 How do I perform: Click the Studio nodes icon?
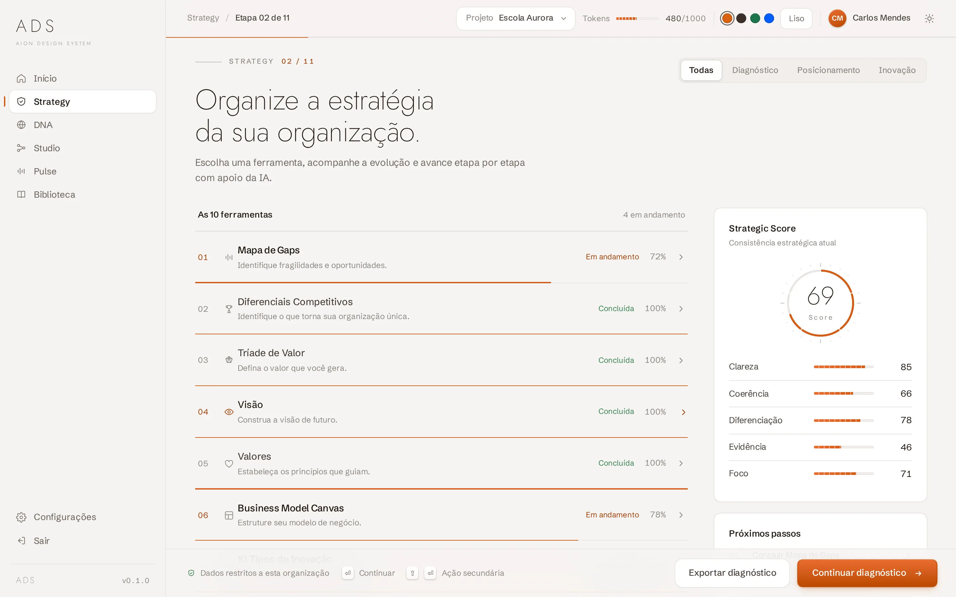pos(21,148)
